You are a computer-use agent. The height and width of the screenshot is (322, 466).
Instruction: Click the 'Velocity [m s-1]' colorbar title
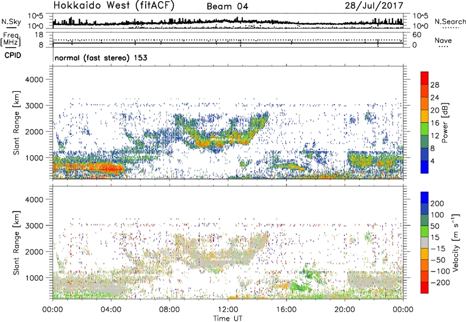[x=456, y=242]
